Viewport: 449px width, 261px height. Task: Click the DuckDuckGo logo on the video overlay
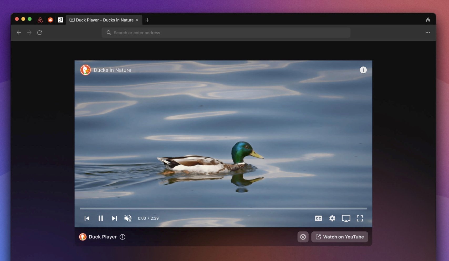coord(85,70)
